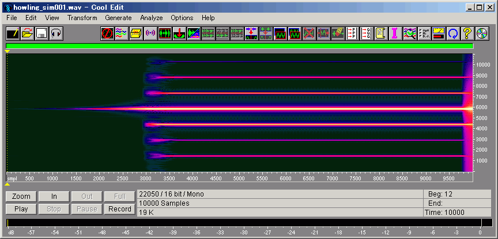Click the headphones toolbar icon
This screenshot has width=498, height=239.
click(x=56, y=33)
